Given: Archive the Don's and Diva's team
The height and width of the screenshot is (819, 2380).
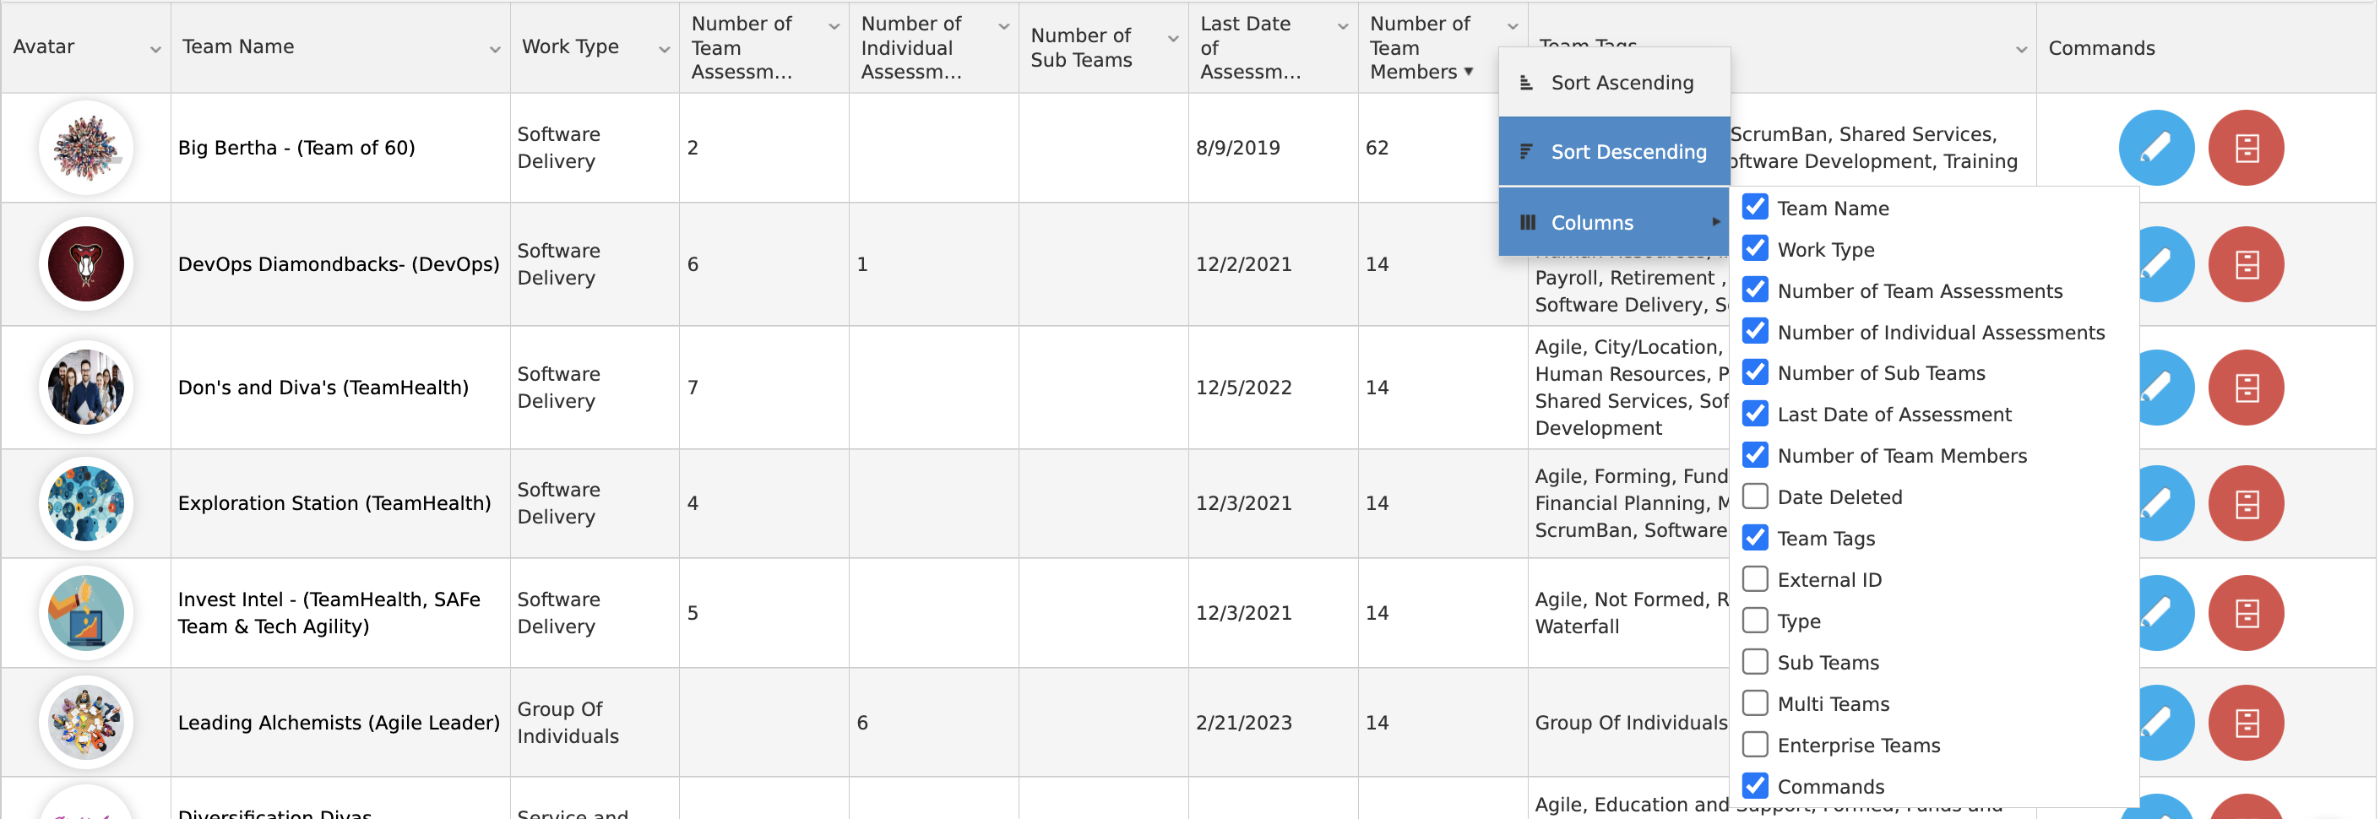Looking at the screenshot, I should [x=2245, y=388].
